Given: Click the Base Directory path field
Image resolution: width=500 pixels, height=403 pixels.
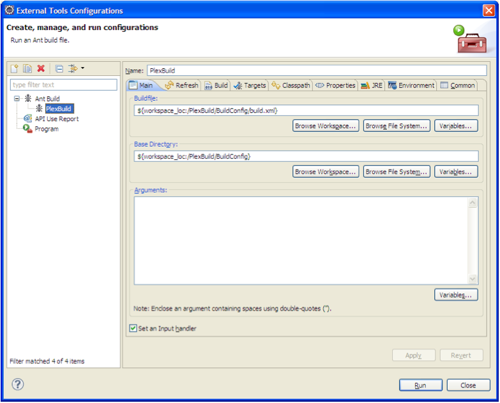Looking at the screenshot, I should tap(306, 156).
